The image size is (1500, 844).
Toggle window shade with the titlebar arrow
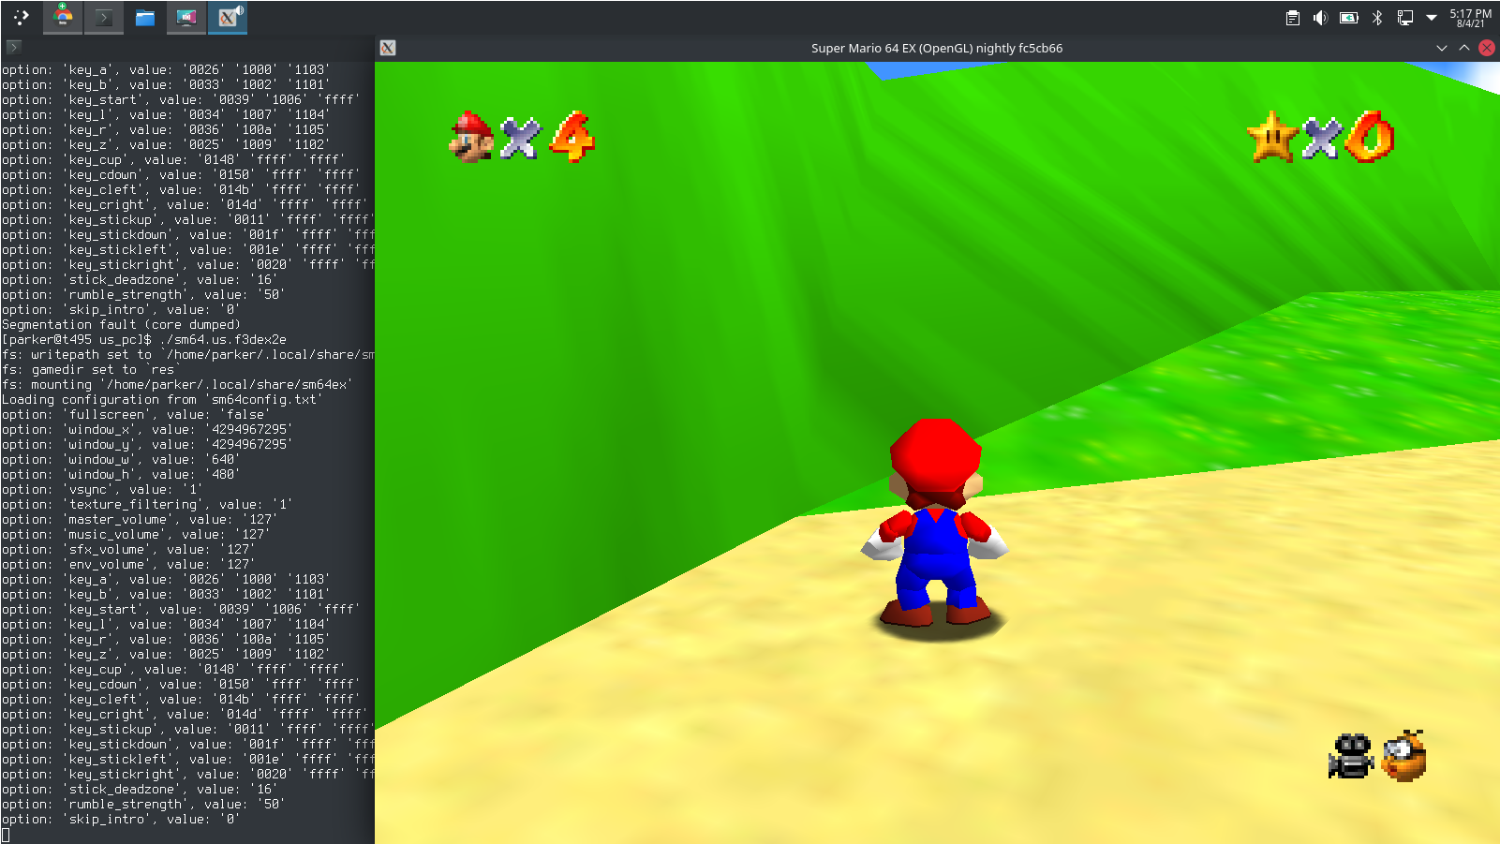pyautogui.click(x=1441, y=48)
